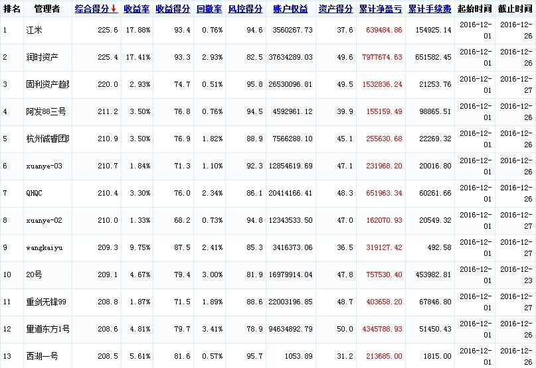The height and width of the screenshot is (368, 536).
Task: Sort the table by 收益率 column
Action: pos(136,9)
